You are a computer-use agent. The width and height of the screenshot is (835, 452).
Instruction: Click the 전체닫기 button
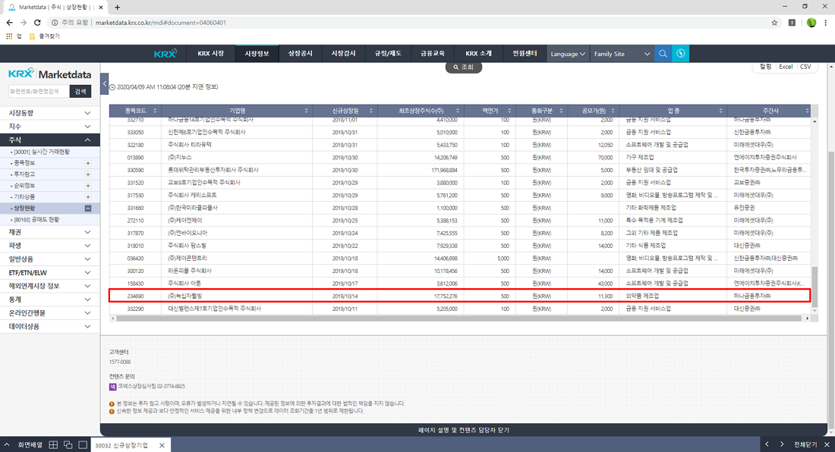805,444
